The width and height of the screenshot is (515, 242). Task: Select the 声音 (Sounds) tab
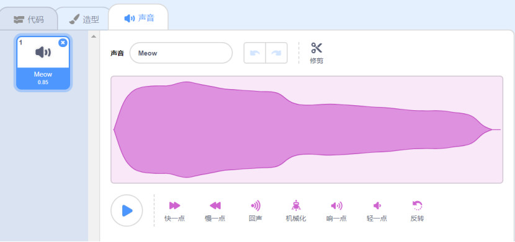(x=138, y=18)
